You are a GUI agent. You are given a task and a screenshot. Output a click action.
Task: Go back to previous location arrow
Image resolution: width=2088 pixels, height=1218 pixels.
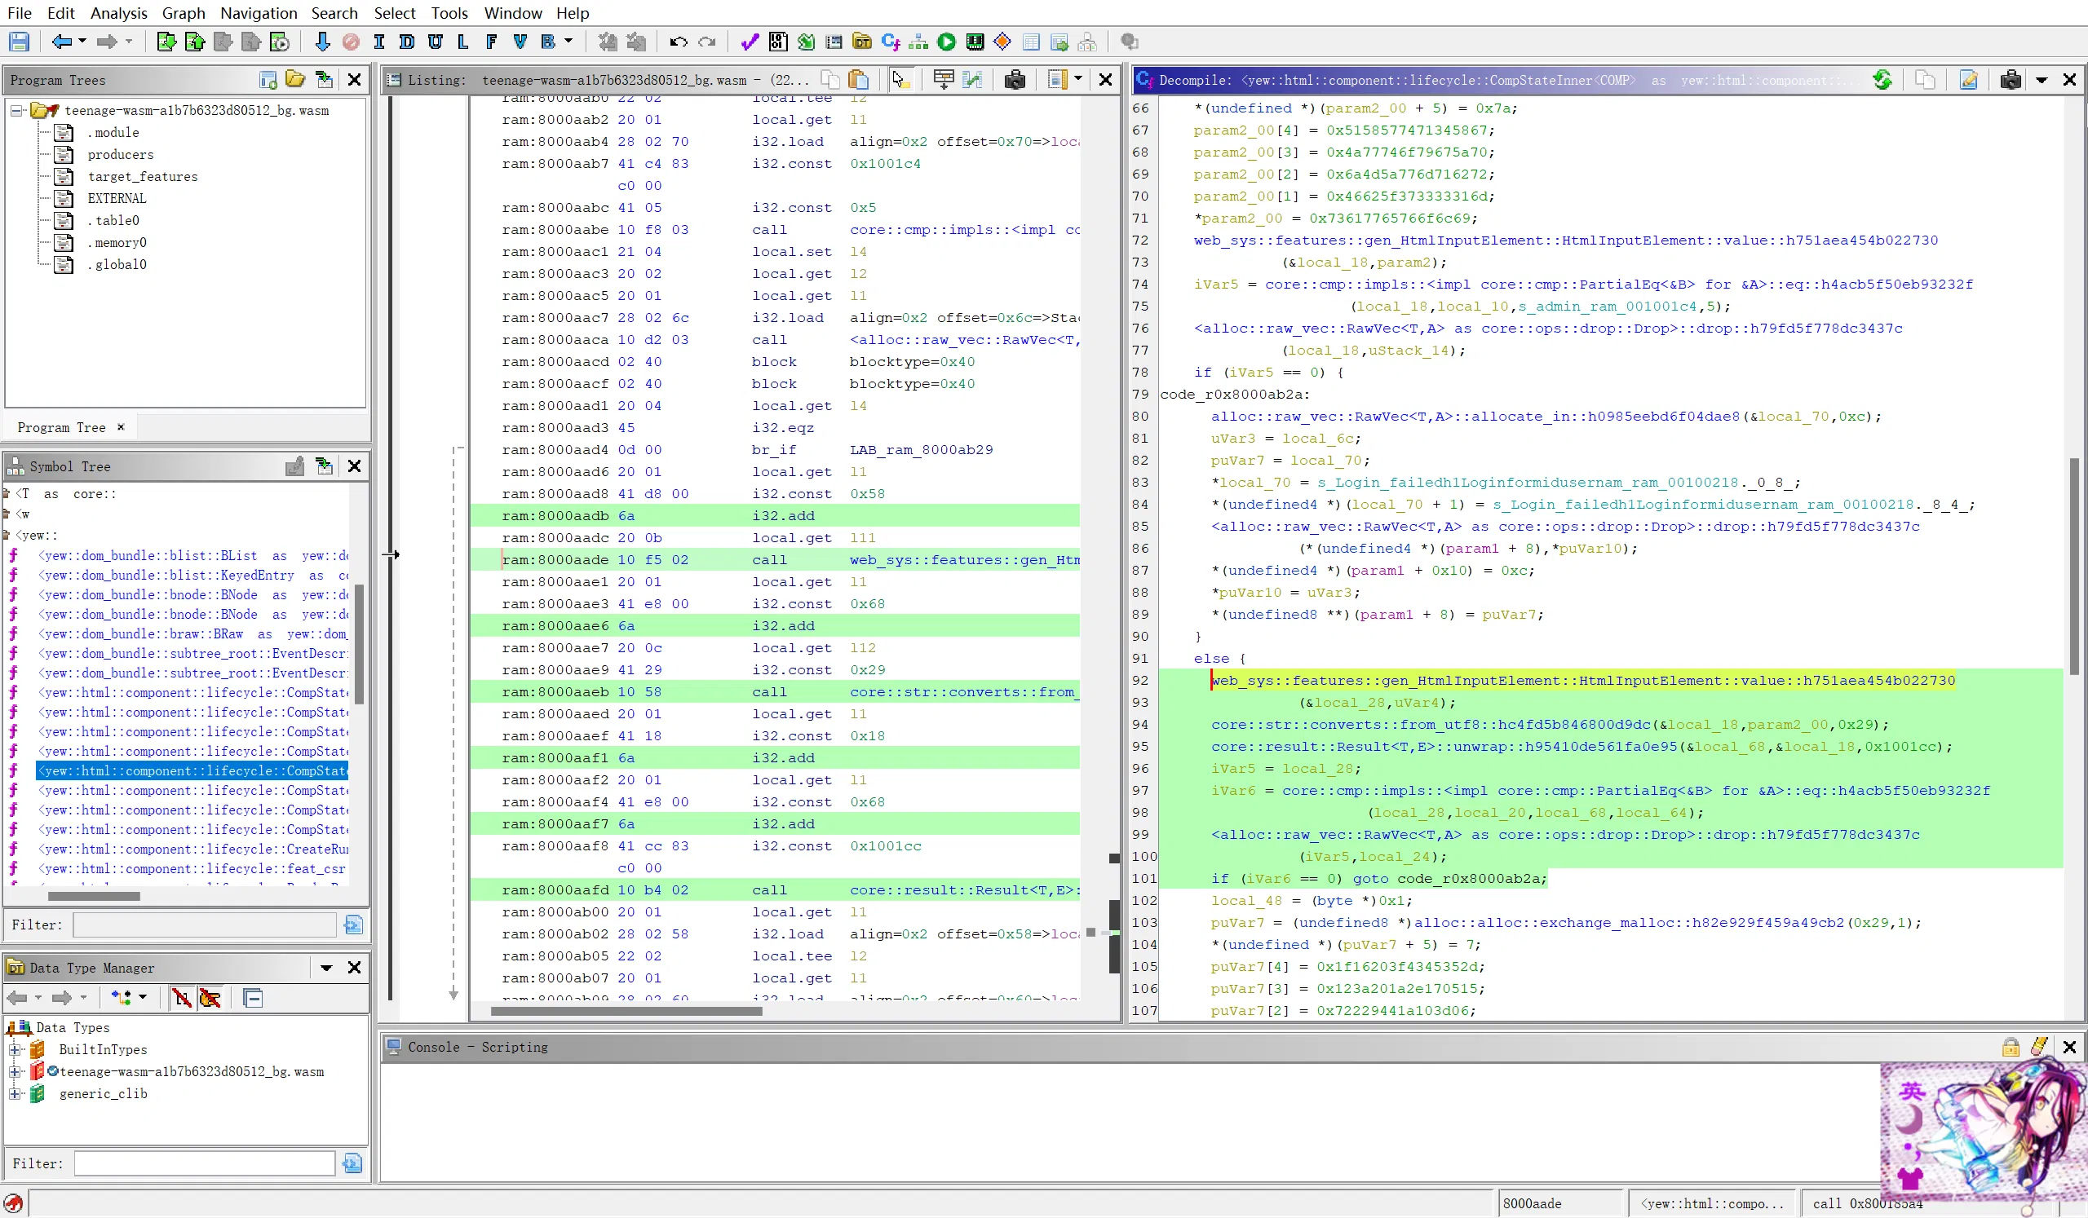click(x=61, y=42)
